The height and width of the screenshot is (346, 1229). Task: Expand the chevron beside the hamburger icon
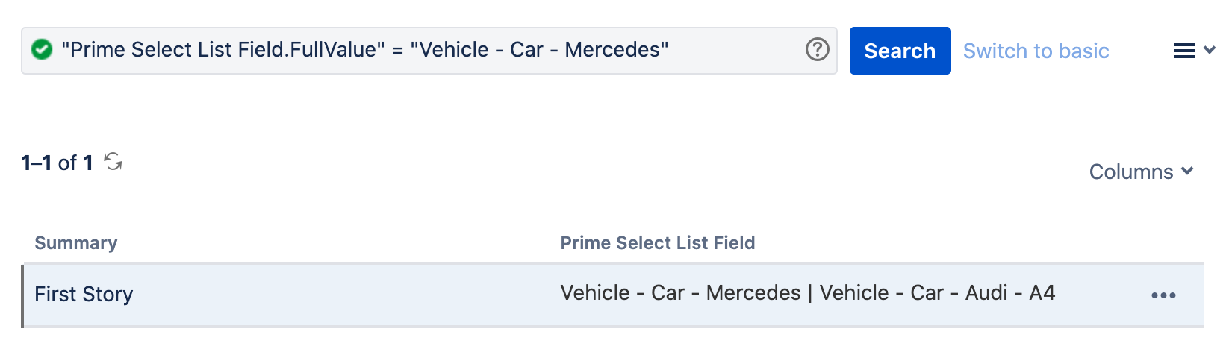[x=1210, y=51]
